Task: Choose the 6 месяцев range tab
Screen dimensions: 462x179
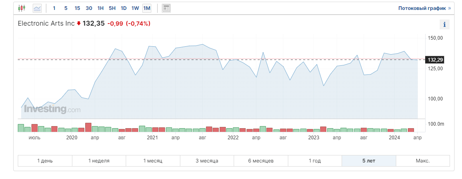Action: (x=261, y=161)
